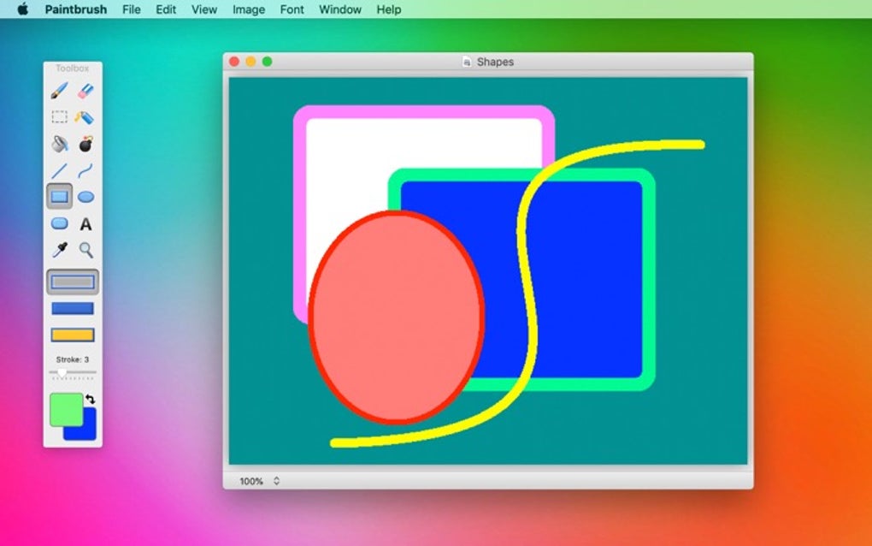Click the Bomb tool icon

pyautogui.click(x=85, y=144)
